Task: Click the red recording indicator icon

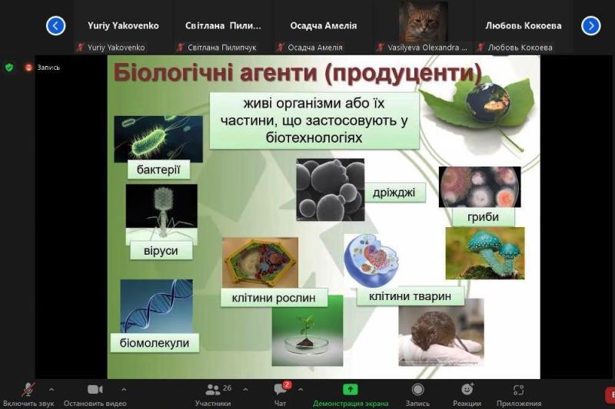Action: pyautogui.click(x=28, y=68)
